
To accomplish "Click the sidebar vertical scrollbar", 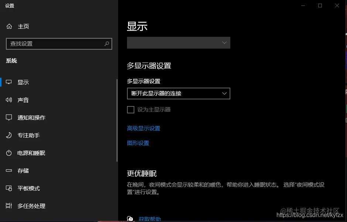I will [117, 120].
